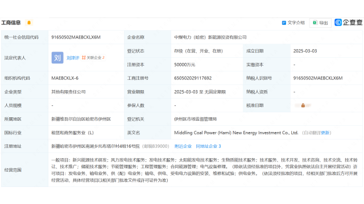Click the blue 刘 avatar thumbnail
This screenshot has height=204, width=364.
[57, 58]
